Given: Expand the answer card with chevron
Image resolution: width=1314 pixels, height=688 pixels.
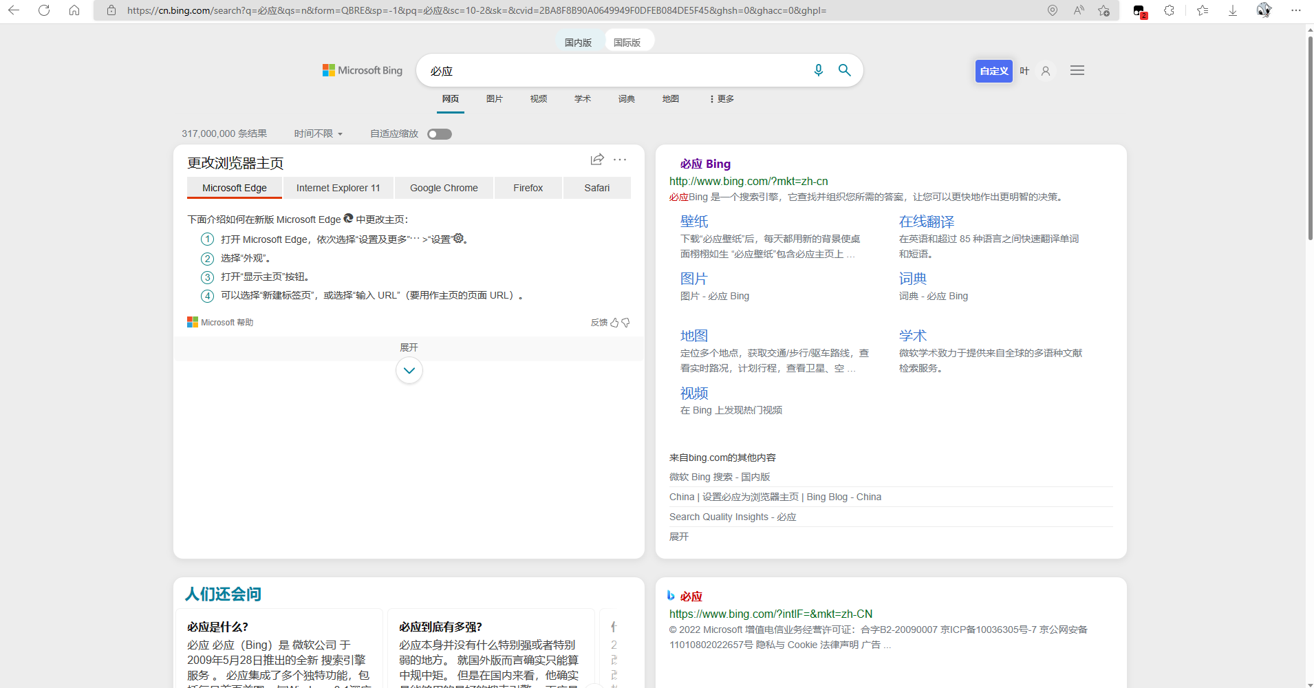Looking at the screenshot, I should point(409,371).
